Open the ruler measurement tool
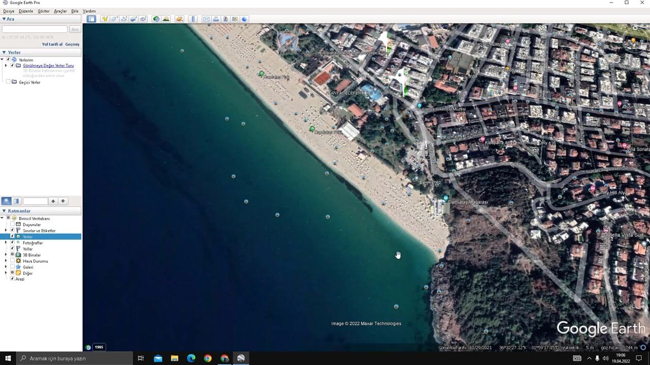 pos(193,19)
